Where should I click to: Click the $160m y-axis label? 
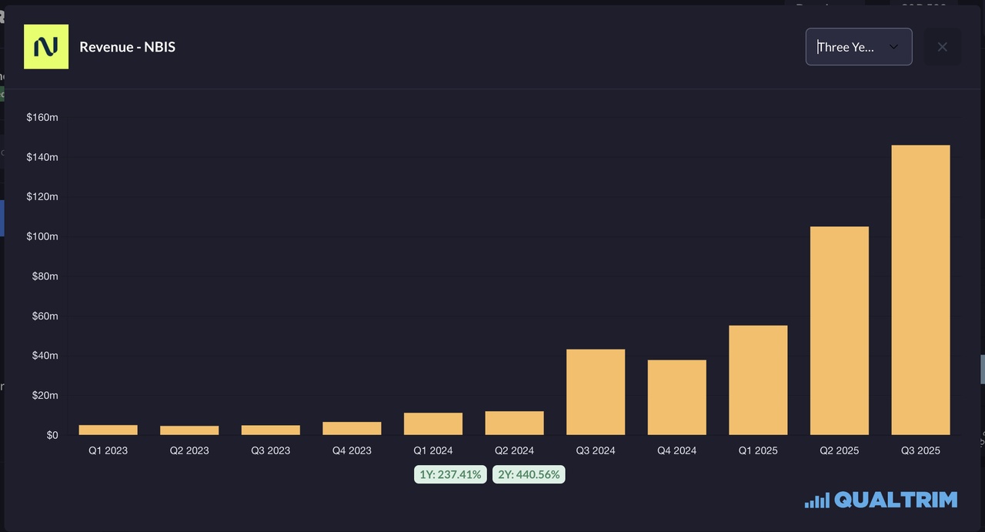pos(42,117)
